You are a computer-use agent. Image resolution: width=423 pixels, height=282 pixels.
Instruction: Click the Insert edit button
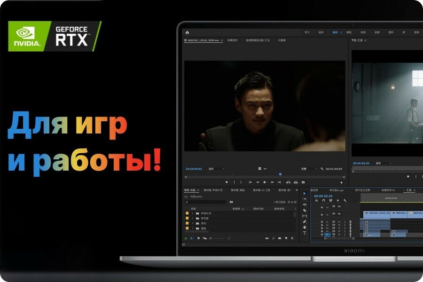[289, 182]
